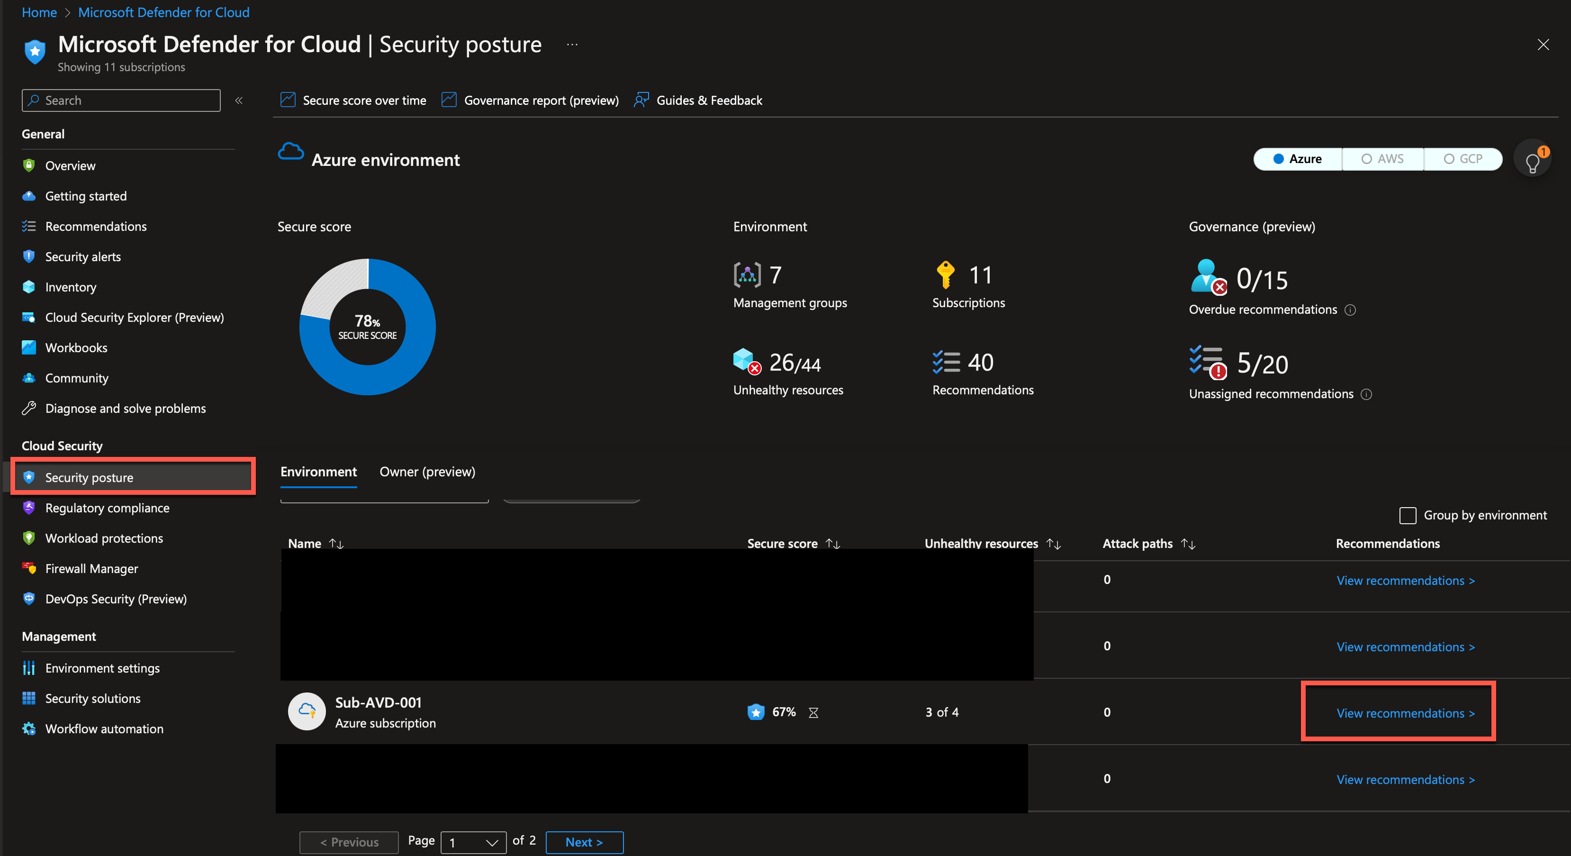Click Microsoft Defender for Cloud breadcrumb

coord(163,12)
